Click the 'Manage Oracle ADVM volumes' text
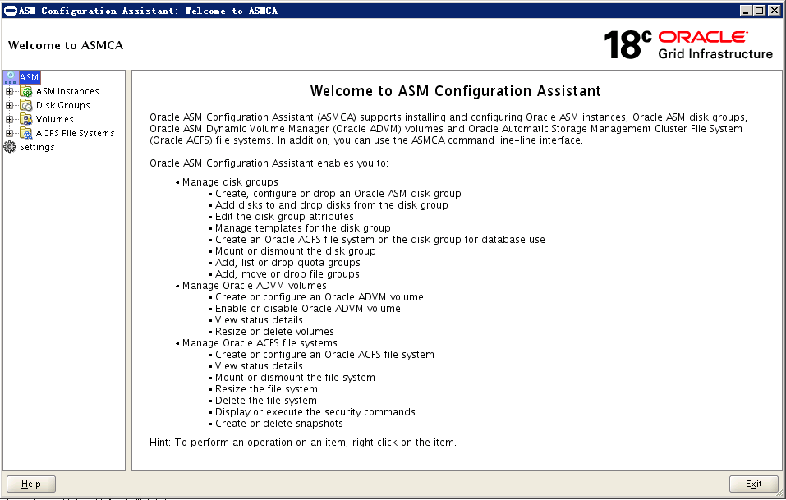This screenshot has height=500, width=786. (254, 286)
